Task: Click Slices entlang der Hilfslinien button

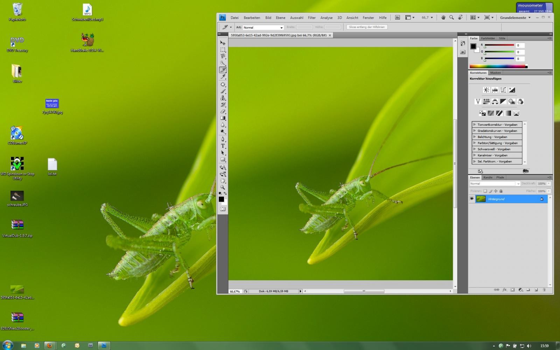Action: 367,27
